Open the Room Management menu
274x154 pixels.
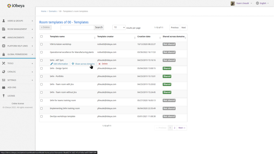(18, 29)
